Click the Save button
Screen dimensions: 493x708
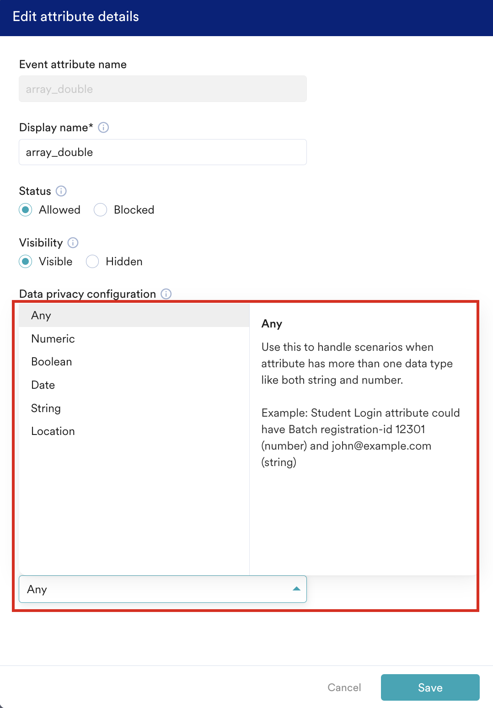pos(430,687)
